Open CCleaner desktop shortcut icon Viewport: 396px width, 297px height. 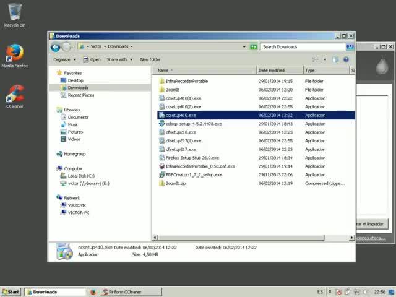pyautogui.click(x=15, y=97)
